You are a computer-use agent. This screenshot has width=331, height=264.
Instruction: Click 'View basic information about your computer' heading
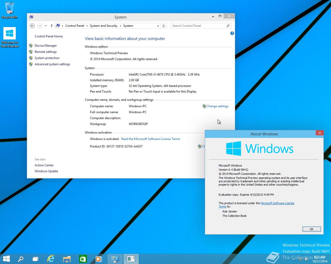pos(125,39)
